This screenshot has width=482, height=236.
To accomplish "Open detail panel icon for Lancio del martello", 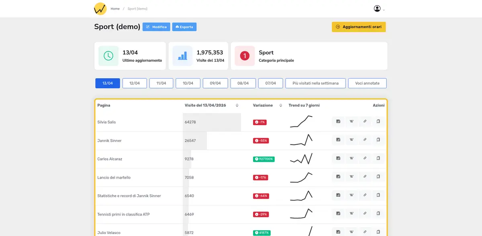I will [x=338, y=177].
